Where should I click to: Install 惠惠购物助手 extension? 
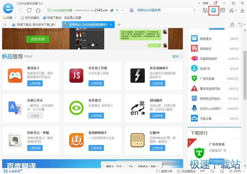click(96, 148)
